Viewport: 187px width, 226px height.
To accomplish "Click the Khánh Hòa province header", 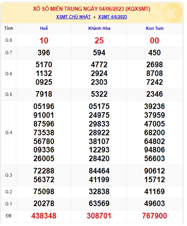I will point(99,28).
